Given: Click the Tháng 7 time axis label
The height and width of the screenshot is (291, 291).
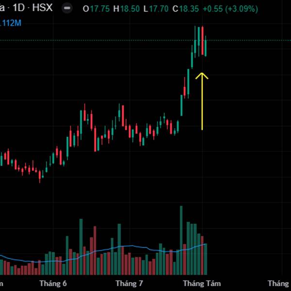Looking at the screenshot, I should (129, 283).
